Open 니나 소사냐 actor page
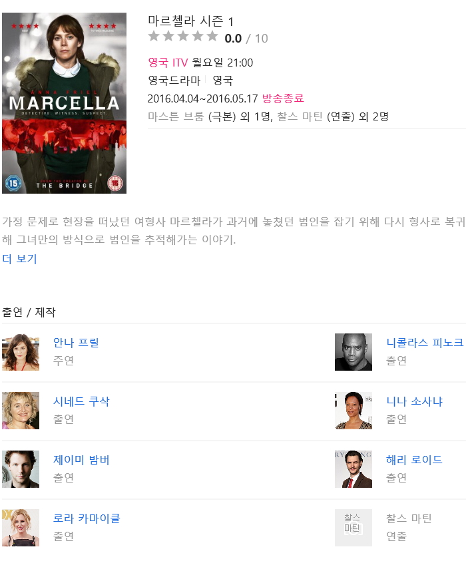466x581 pixels. click(x=415, y=401)
